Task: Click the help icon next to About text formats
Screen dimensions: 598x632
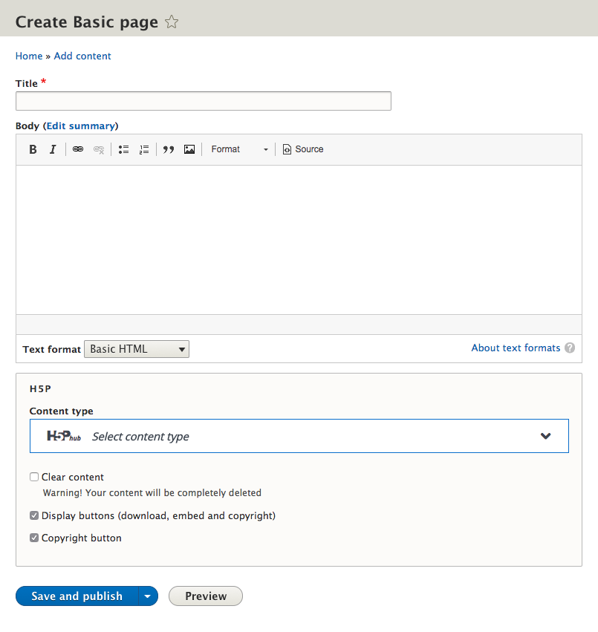Action: click(x=570, y=348)
